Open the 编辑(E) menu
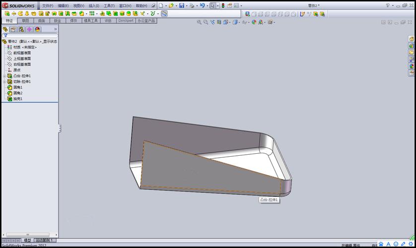 pyautogui.click(x=63, y=5)
